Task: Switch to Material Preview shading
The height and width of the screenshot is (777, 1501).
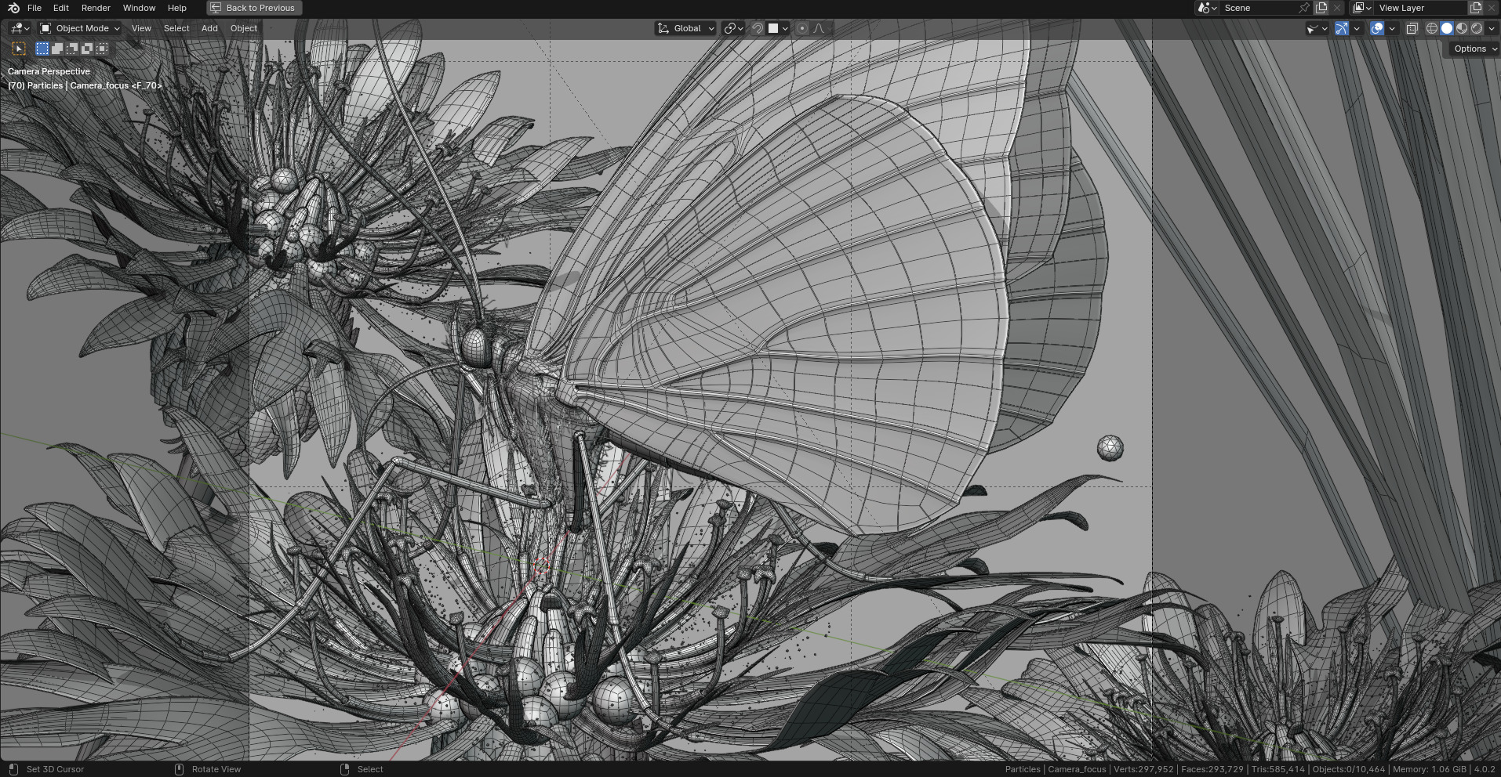Action: tap(1462, 28)
